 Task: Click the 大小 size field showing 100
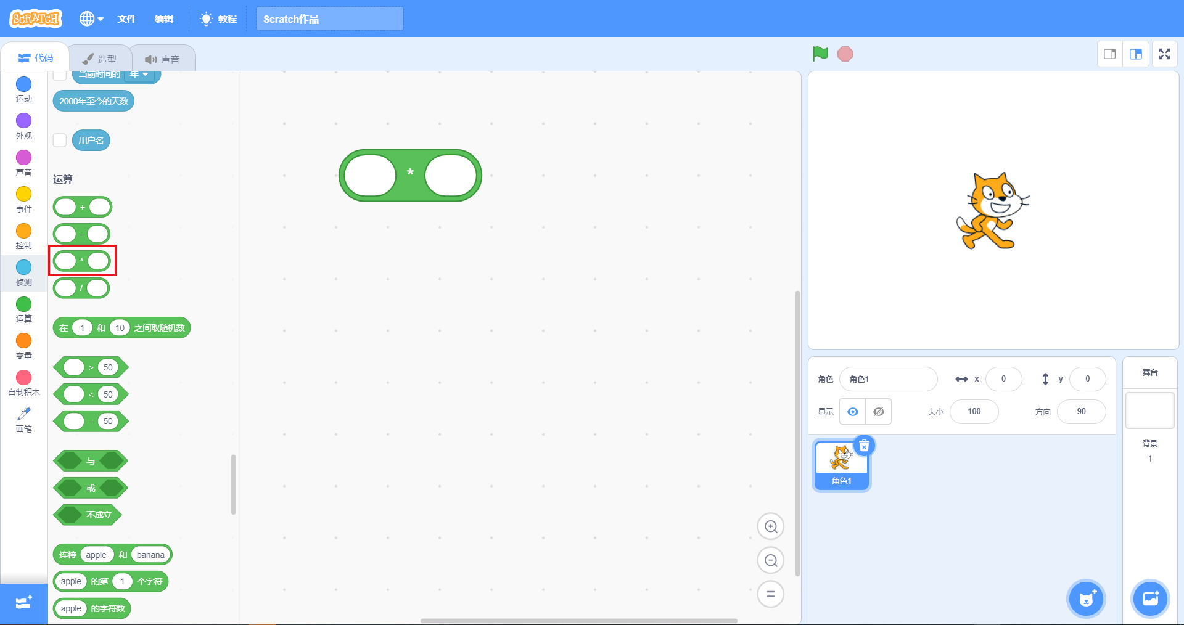tap(974, 412)
